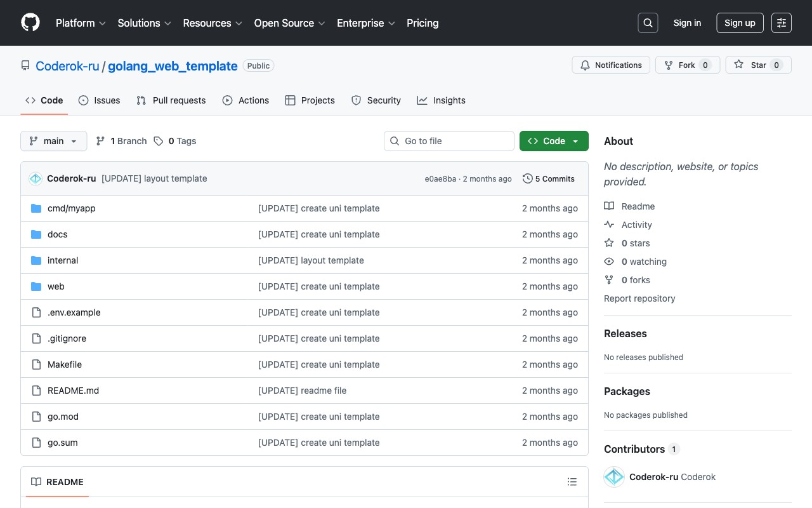Open the Releases heading link
This screenshot has height=508, width=812.
(625, 333)
